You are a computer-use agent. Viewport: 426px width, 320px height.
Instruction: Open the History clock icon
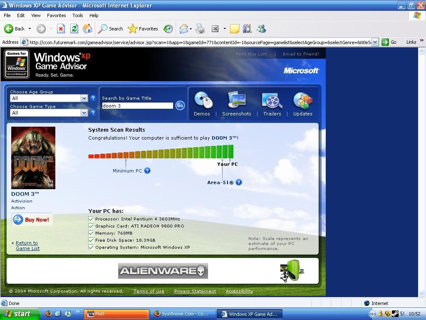(168, 29)
